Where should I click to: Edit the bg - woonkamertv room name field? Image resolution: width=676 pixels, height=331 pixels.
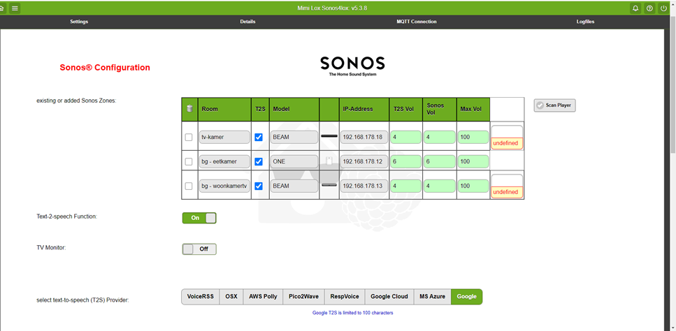pyautogui.click(x=224, y=186)
